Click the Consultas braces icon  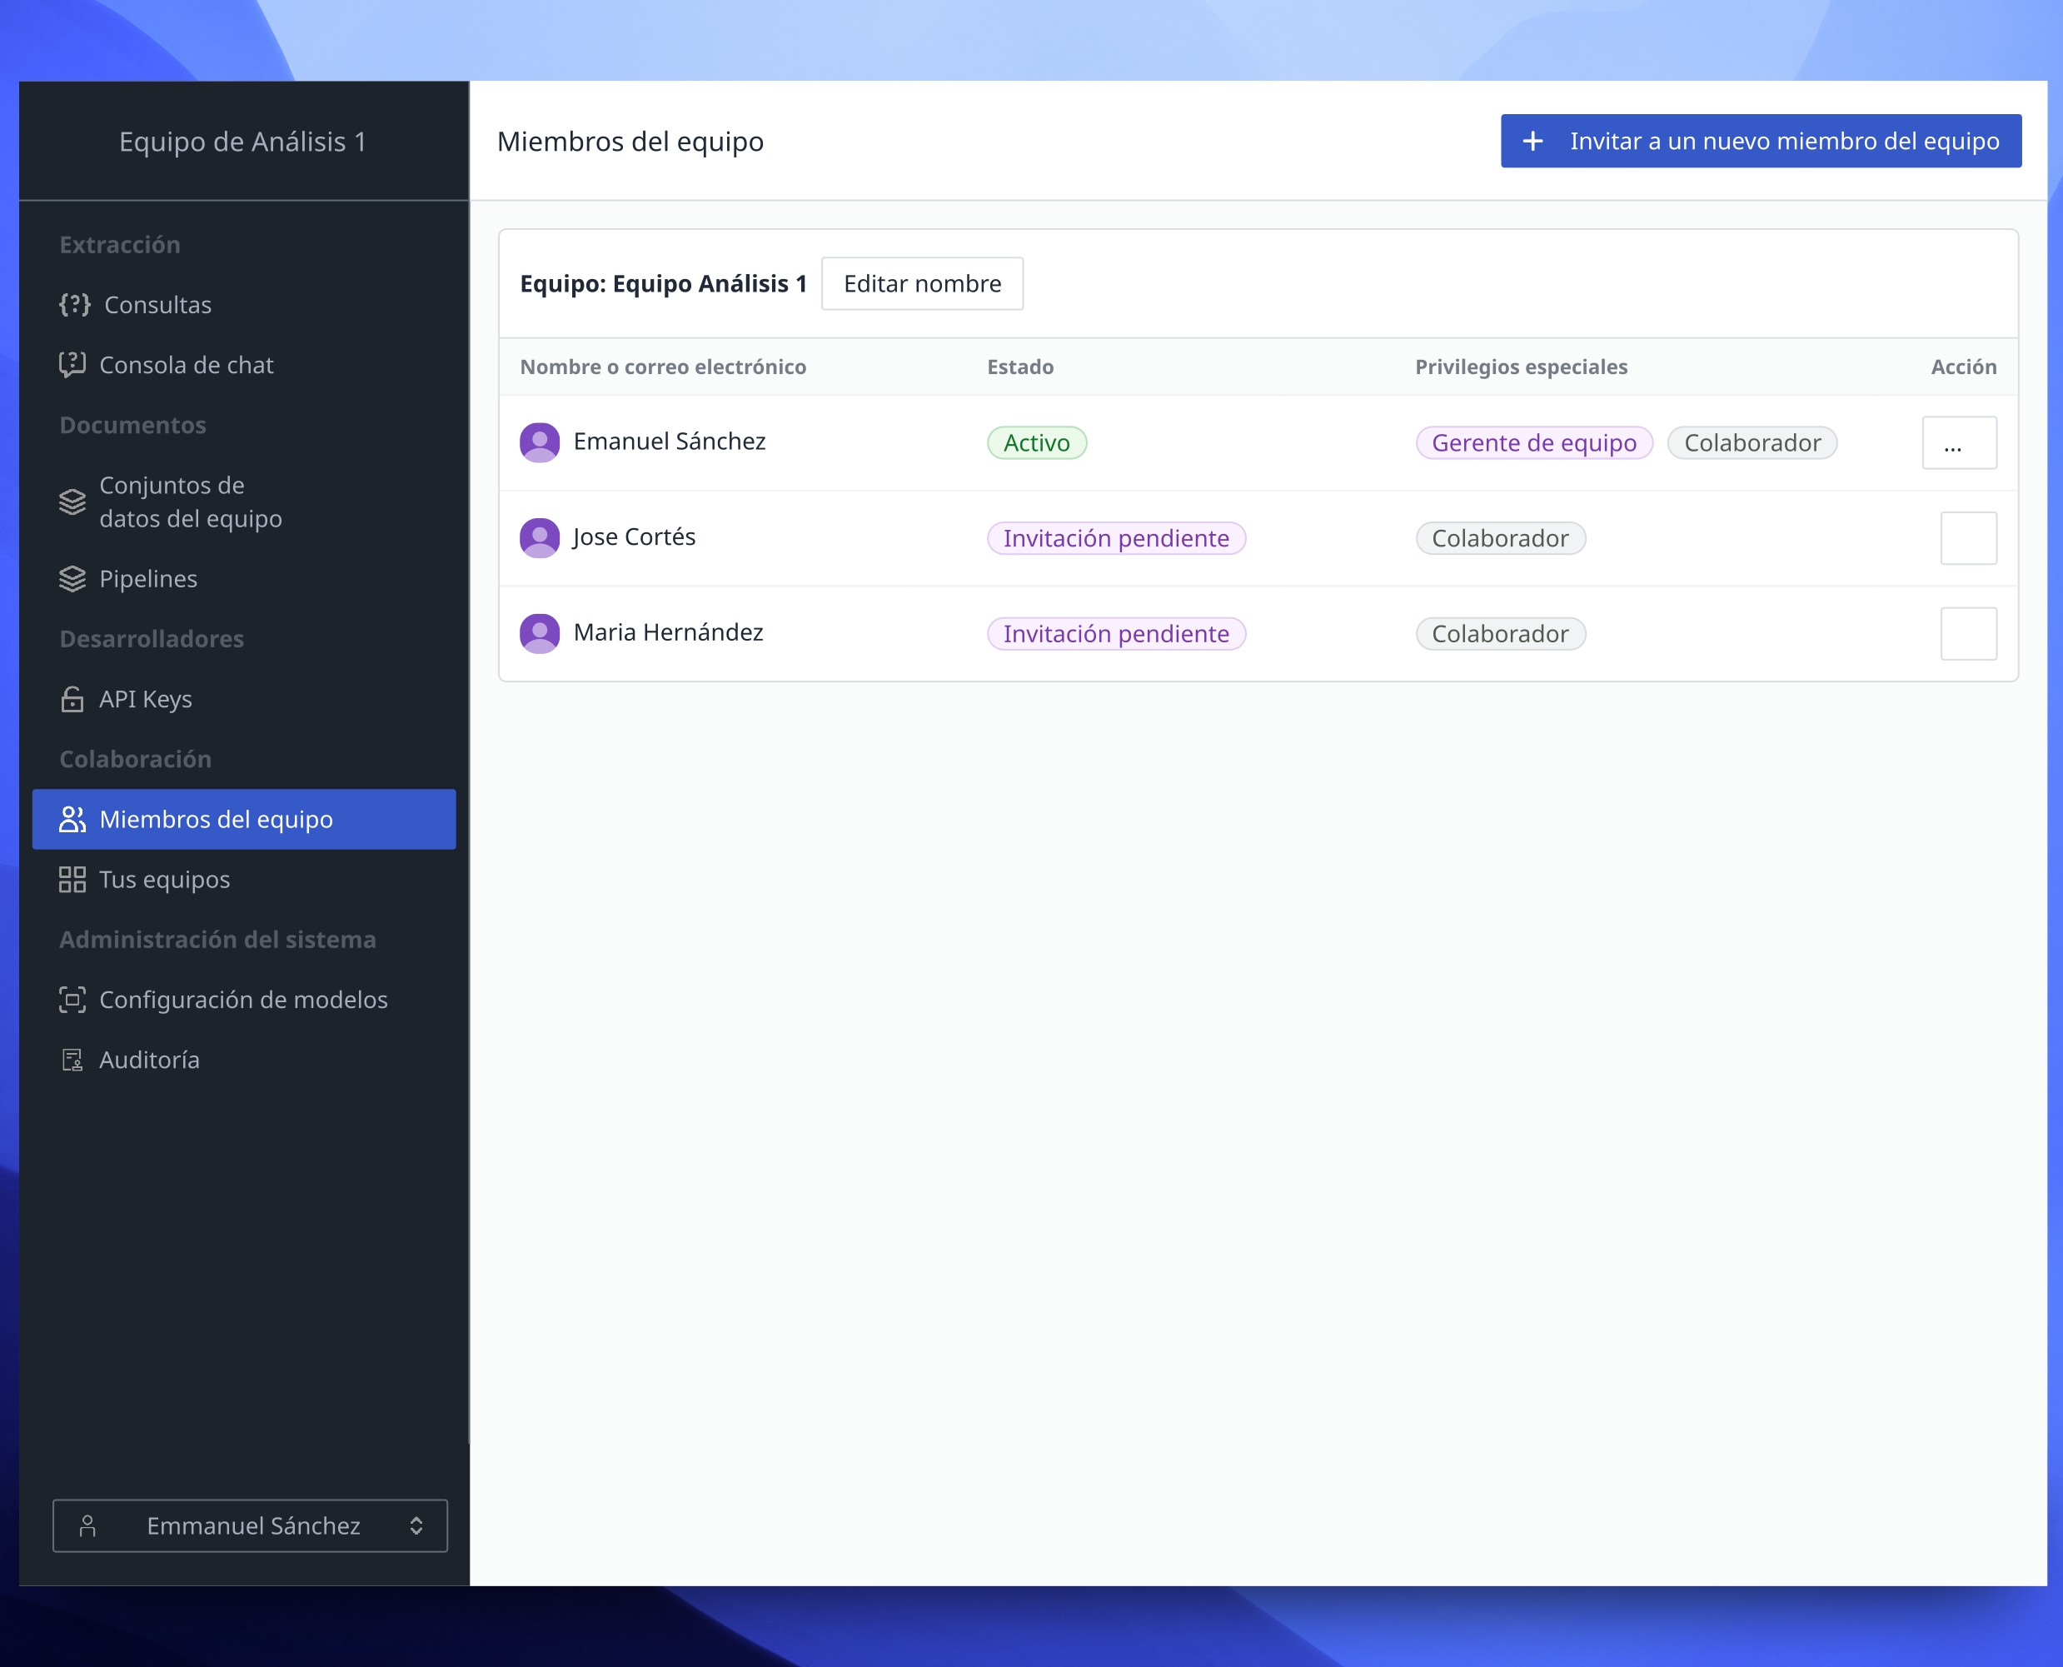click(x=74, y=304)
